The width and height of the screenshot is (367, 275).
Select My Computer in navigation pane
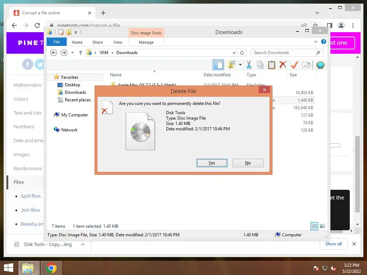[x=75, y=115]
